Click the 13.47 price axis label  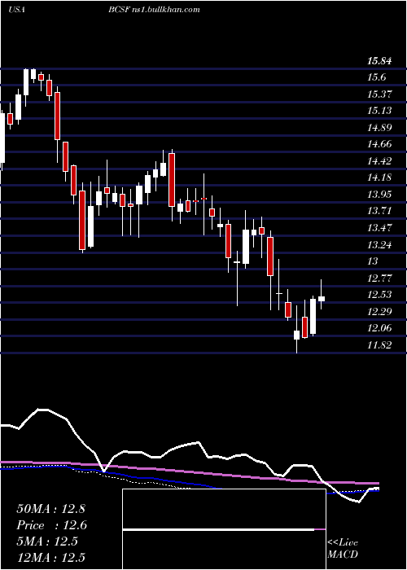[x=379, y=228]
